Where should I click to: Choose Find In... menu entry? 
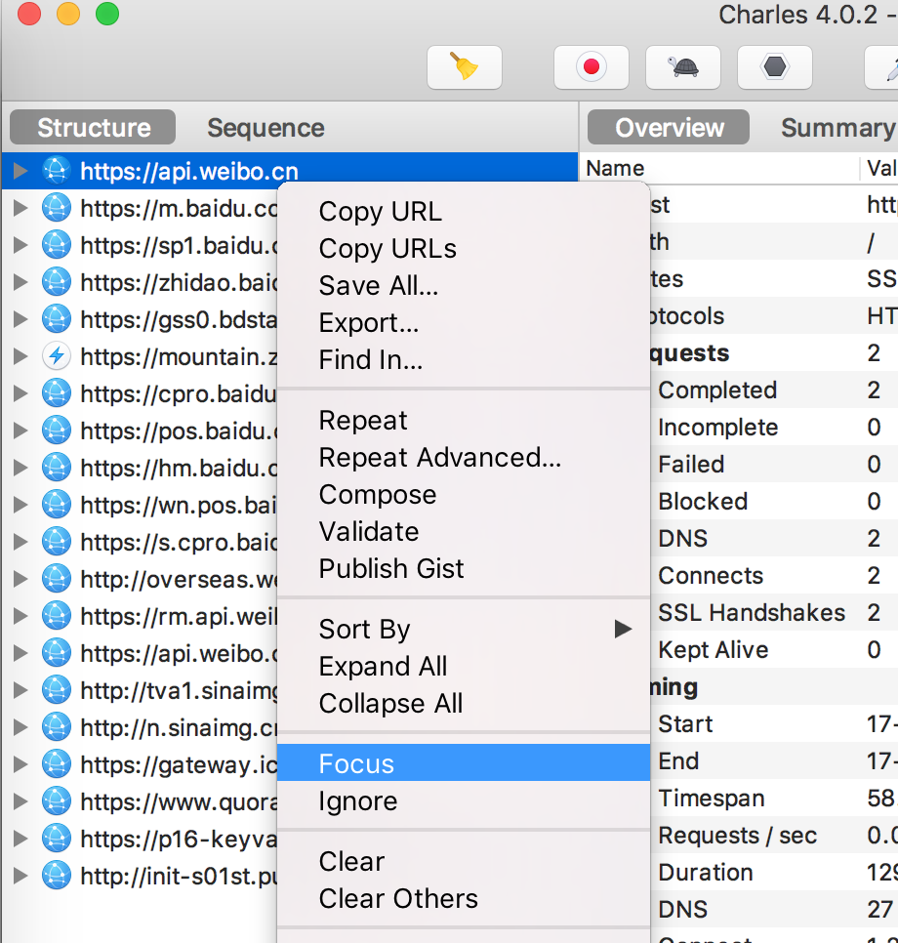click(463, 359)
